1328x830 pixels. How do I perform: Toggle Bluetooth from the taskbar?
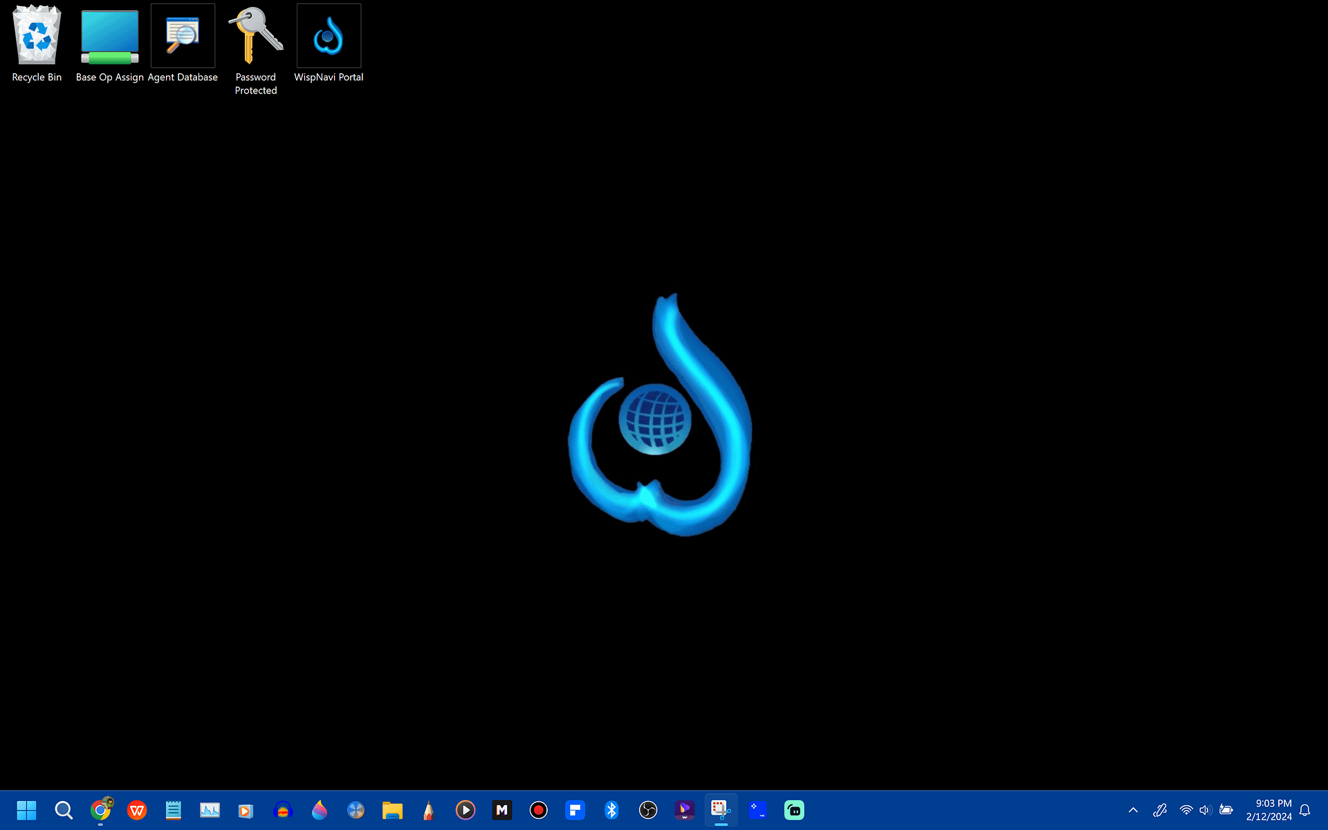tap(611, 810)
